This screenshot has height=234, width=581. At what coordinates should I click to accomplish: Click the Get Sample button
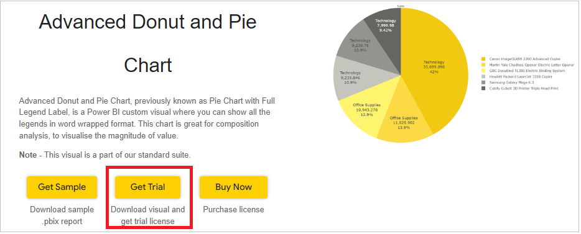tap(62, 187)
